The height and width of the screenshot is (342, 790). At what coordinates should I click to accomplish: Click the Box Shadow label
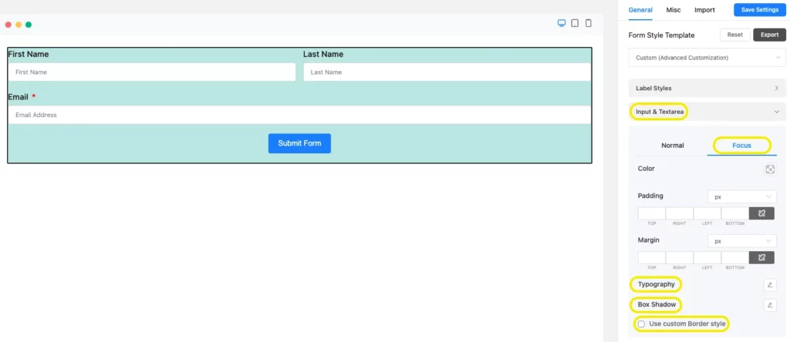pos(657,304)
